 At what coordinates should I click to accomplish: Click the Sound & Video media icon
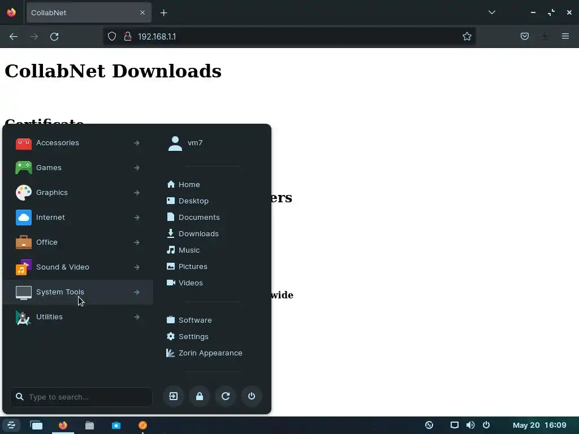click(24, 267)
